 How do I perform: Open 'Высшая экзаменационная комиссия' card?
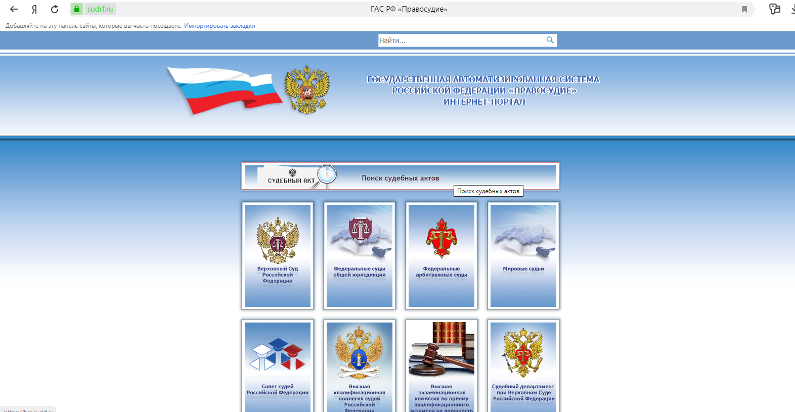[441, 367]
